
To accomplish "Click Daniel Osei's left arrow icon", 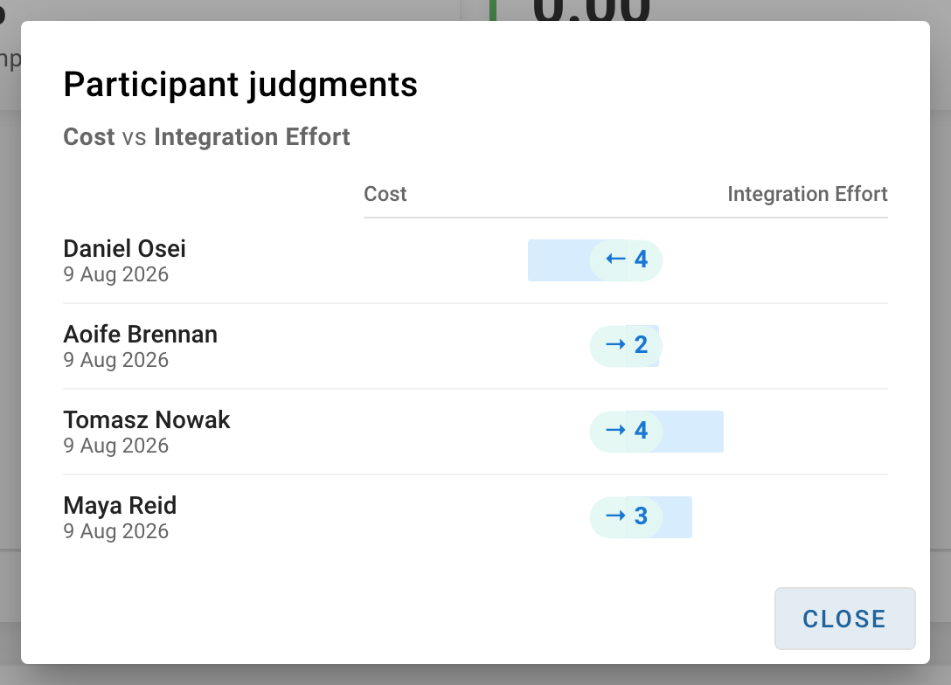I will 615,259.
